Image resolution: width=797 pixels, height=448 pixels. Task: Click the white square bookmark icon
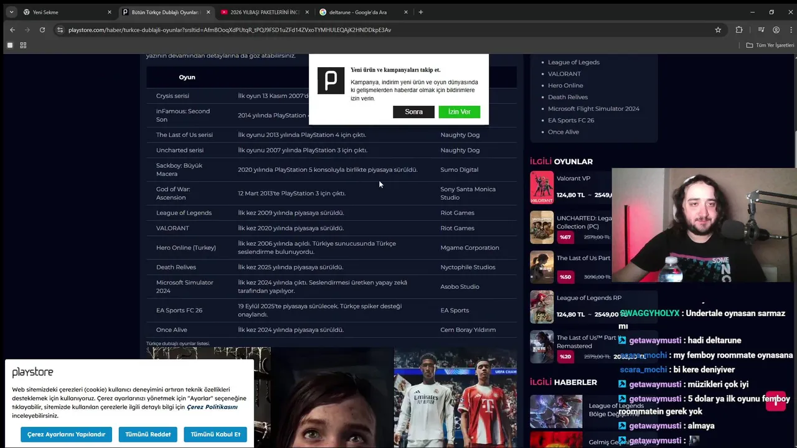(x=10, y=45)
